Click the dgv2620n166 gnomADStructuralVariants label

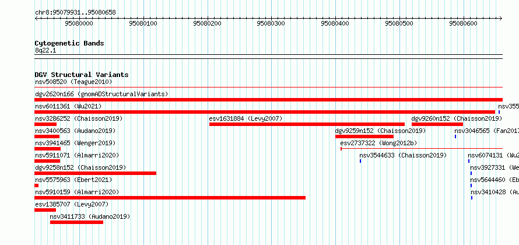click(x=101, y=94)
